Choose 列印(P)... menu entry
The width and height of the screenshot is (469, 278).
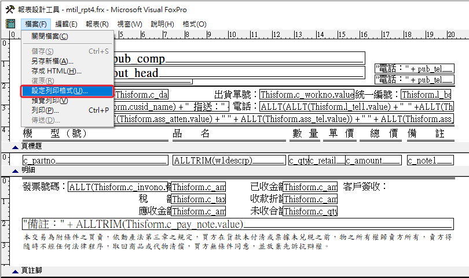click(67, 110)
